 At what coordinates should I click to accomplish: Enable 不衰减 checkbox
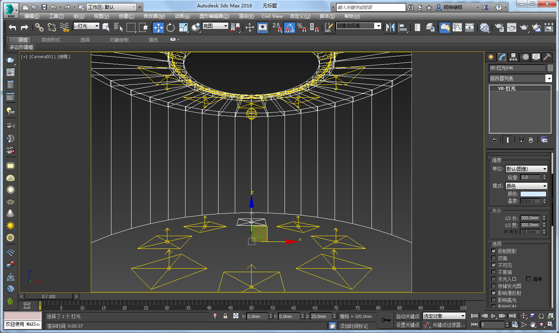pyautogui.click(x=494, y=272)
